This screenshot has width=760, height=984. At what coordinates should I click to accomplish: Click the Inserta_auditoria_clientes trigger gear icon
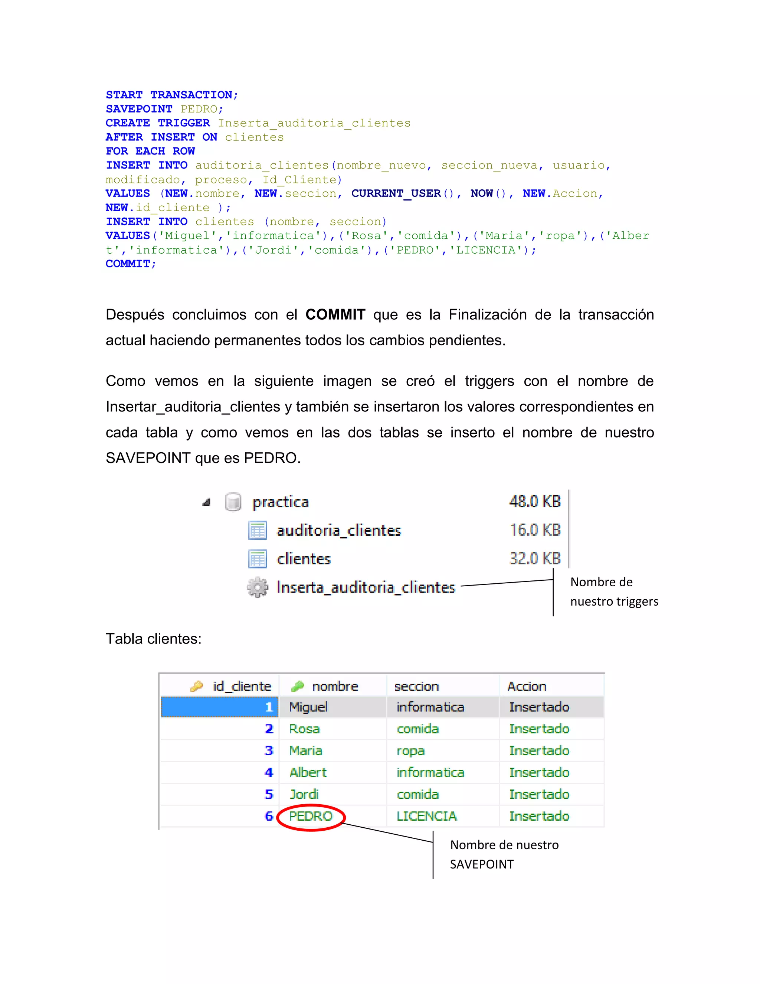click(x=258, y=587)
